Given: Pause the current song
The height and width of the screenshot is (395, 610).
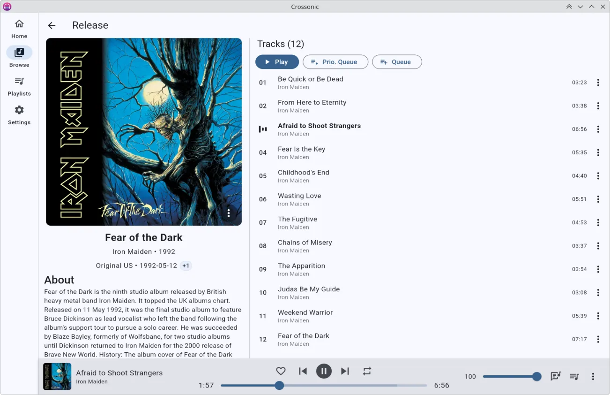Looking at the screenshot, I should pyautogui.click(x=324, y=371).
